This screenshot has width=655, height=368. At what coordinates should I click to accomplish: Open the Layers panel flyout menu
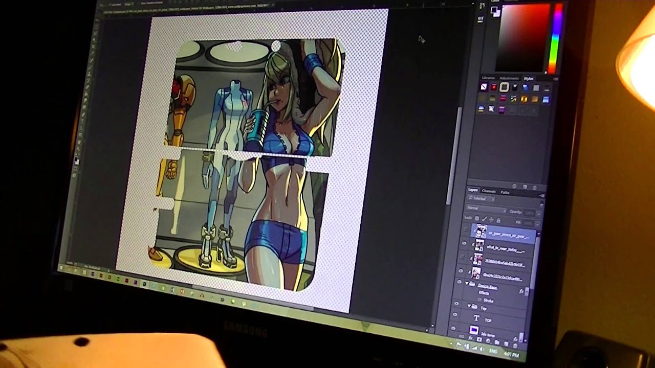542,196
